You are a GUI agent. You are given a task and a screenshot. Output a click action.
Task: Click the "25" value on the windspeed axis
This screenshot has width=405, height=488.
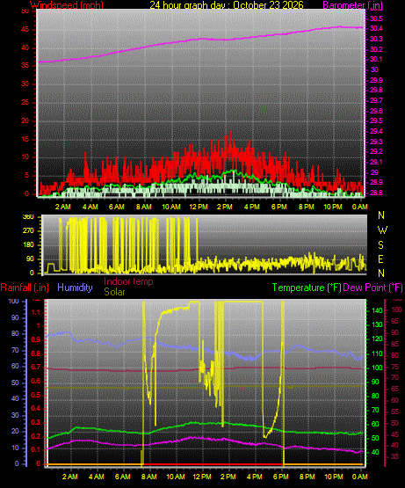point(25,102)
